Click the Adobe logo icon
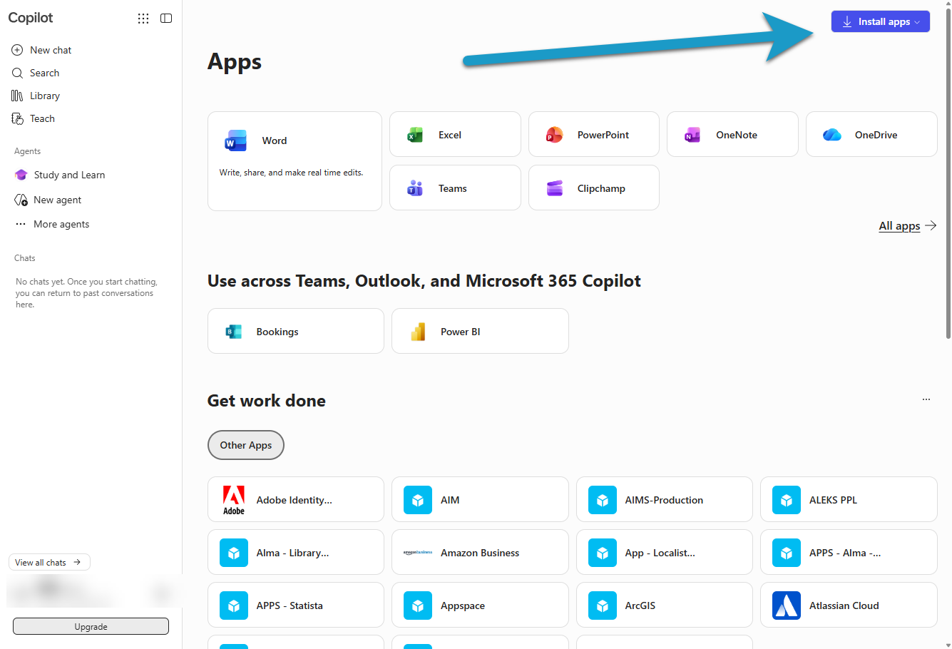The image size is (952, 649). 234,500
